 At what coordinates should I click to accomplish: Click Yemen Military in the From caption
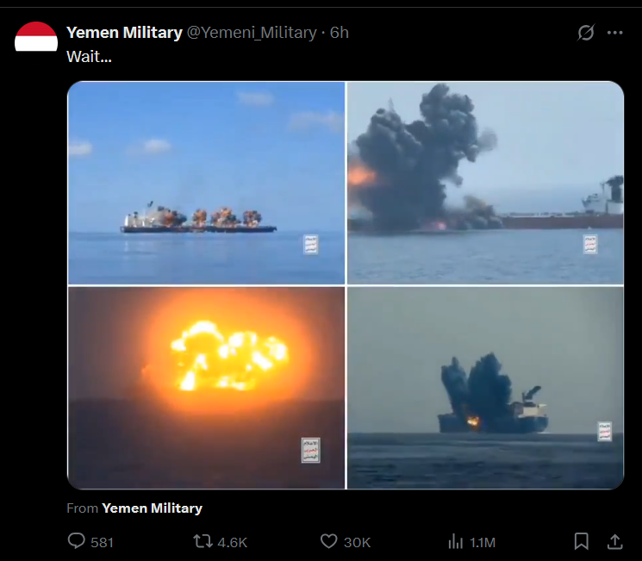click(153, 508)
